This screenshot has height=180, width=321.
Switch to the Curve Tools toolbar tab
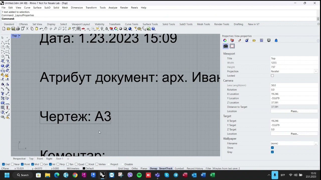[x=131, y=24]
